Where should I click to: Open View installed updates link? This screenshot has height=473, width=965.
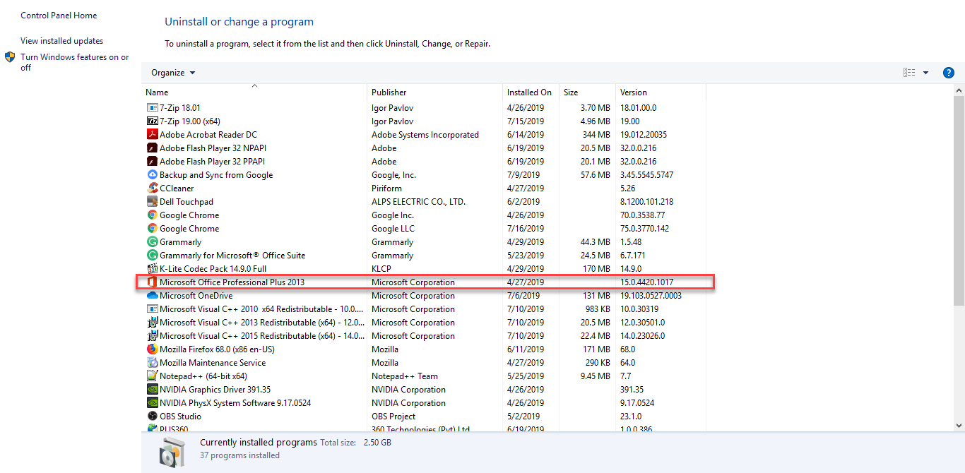pos(61,41)
